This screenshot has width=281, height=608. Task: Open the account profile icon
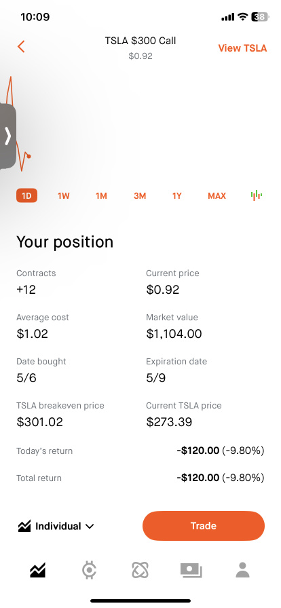242,571
